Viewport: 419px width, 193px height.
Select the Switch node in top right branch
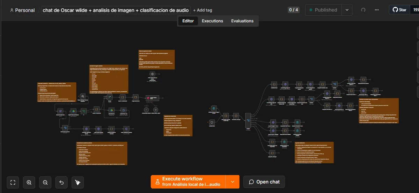[335, 84]
